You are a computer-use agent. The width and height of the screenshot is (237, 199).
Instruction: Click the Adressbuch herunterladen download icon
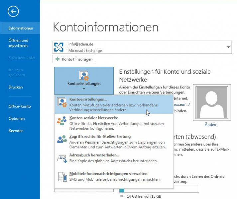(x=62, y=159)
